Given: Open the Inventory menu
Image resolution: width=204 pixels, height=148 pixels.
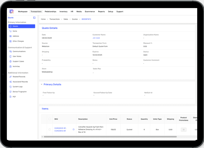Looking at the screenshot, I should tap(63, 12).
